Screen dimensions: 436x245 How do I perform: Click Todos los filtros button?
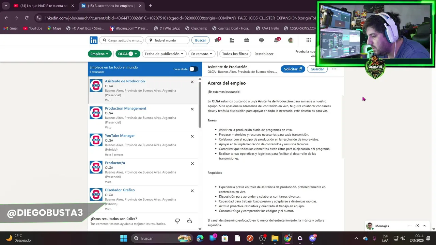coord(235,54)
